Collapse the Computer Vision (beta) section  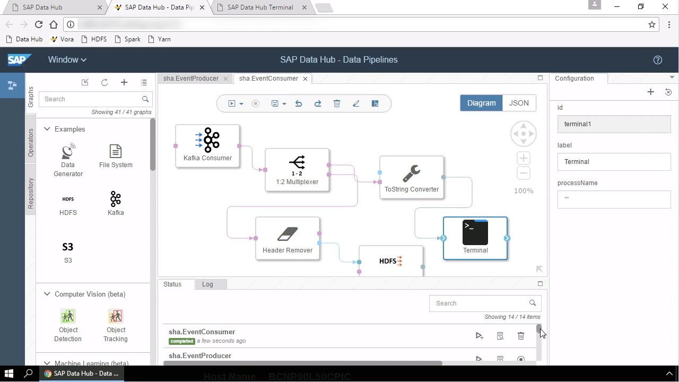(47, 294)
